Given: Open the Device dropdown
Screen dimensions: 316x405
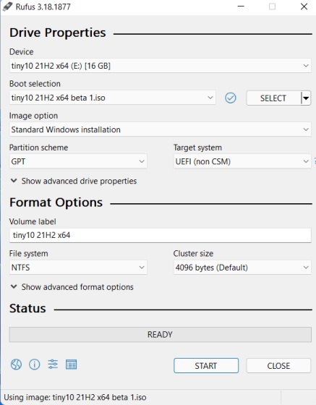Looking at the screenshot, I should point(160,66).
